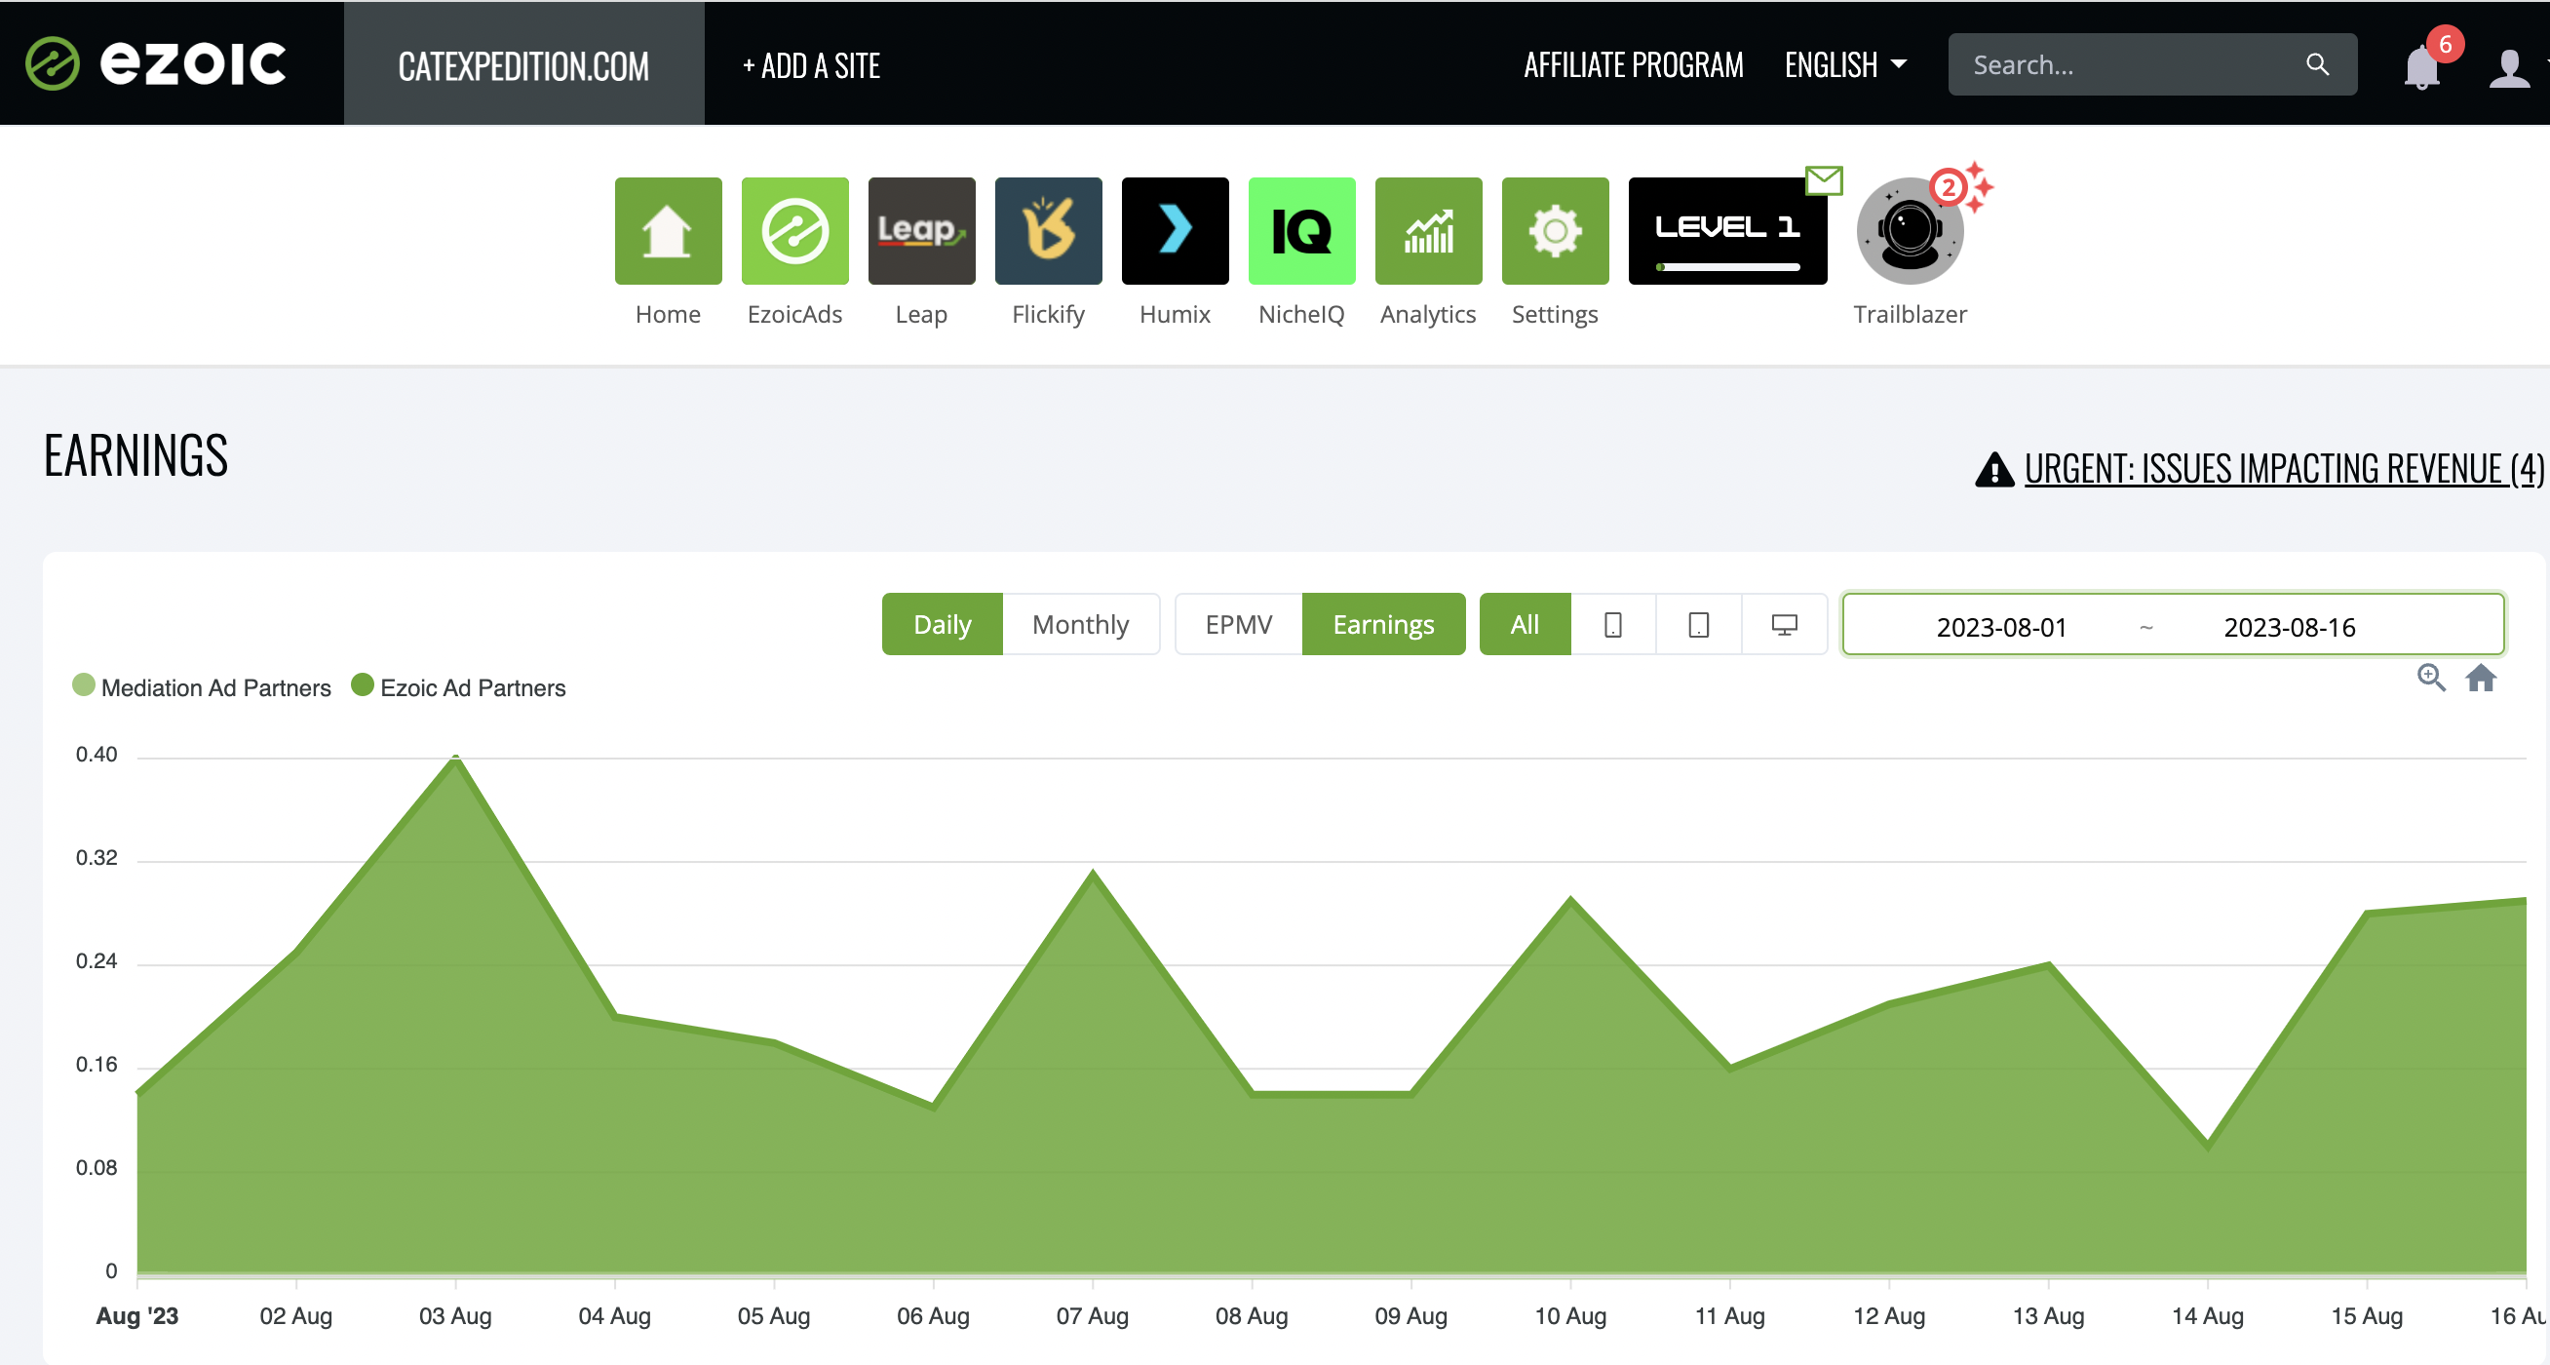The width and height of the screenshot is (2550, 1365).
Task: Click the red 6 notification badge
Action: click(2445, 45)
